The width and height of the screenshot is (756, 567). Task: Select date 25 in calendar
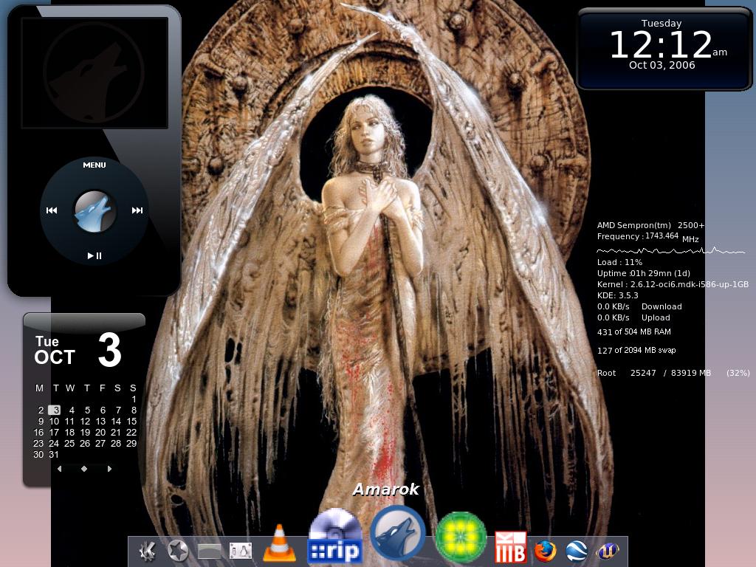click(x=69, y=444)
